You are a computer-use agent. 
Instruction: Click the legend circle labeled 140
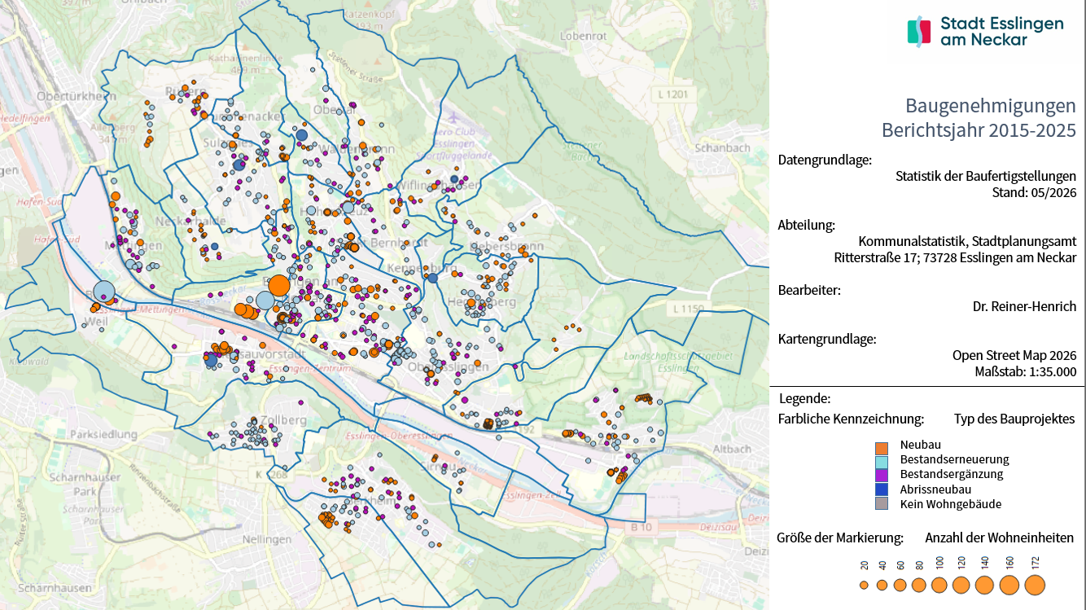984,585
